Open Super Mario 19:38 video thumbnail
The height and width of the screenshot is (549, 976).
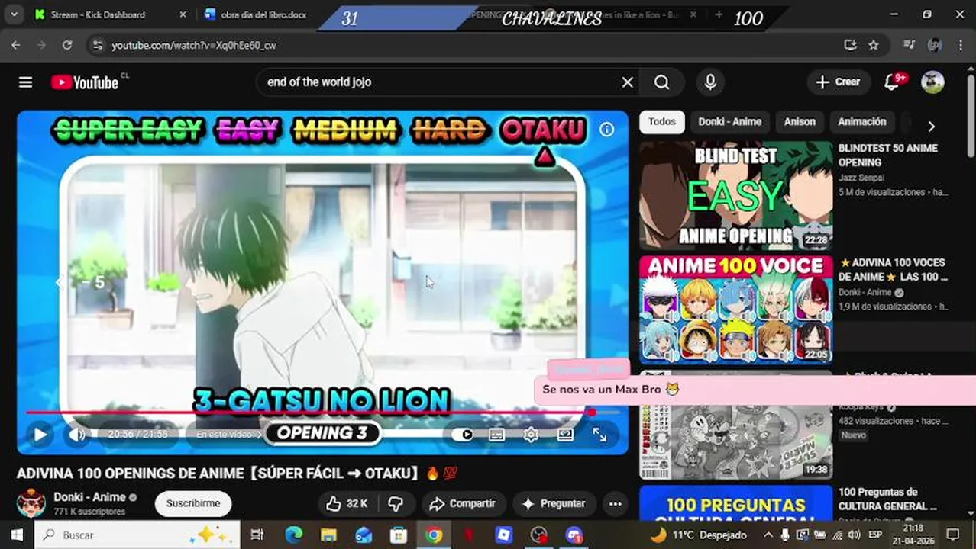coord(735,425)
